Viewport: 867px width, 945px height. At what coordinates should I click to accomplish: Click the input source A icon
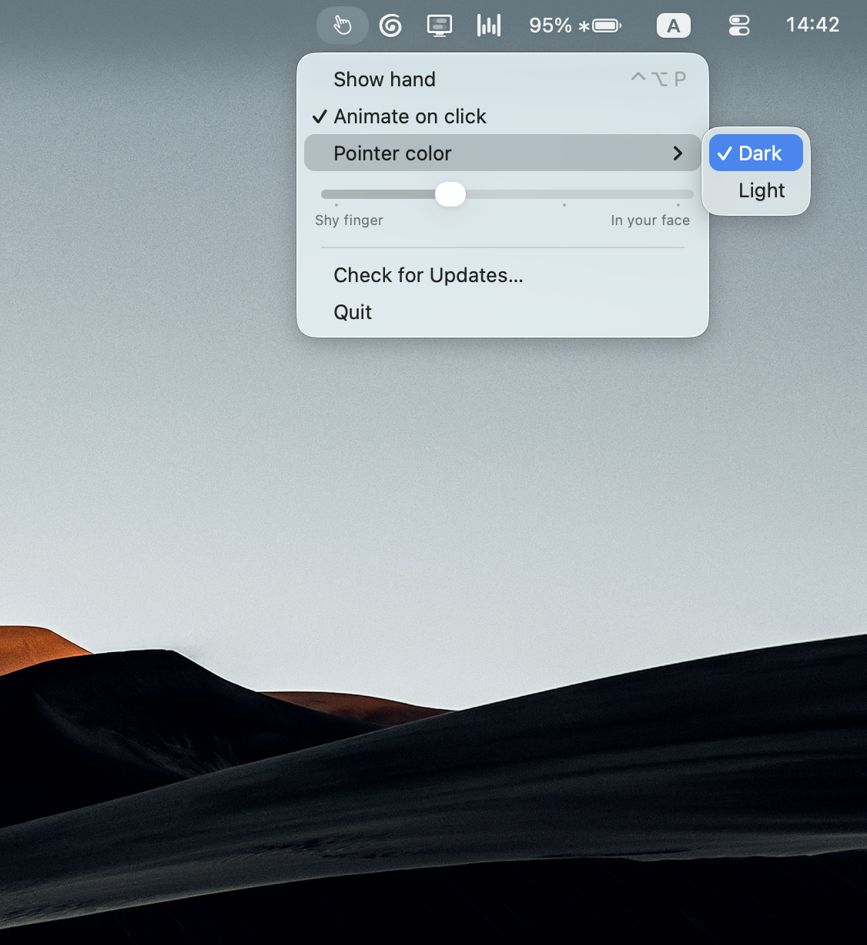pos(674,26)
